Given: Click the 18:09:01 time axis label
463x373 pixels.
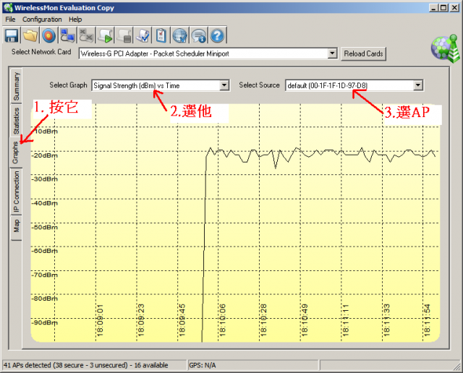Looking at the screenshot, I should pyautogui.click(x=100, y=320).
